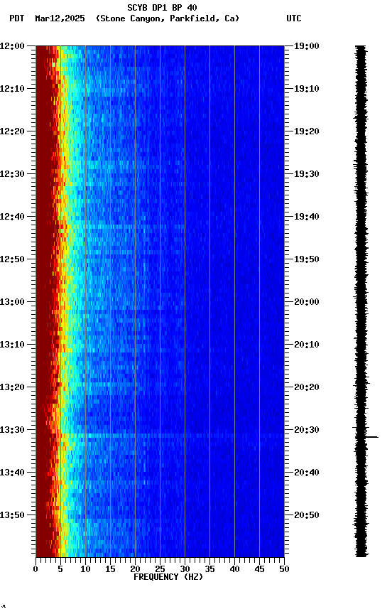The image size is (392, 614).
Task: Click the '15' frequency axis label
Action: (x=110, y=570)
